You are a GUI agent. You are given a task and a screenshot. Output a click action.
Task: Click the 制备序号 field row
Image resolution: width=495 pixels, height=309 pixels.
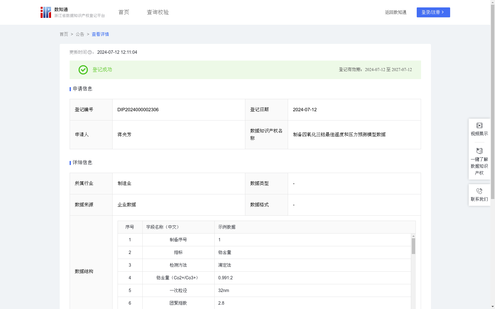click(x=265, y=240)
